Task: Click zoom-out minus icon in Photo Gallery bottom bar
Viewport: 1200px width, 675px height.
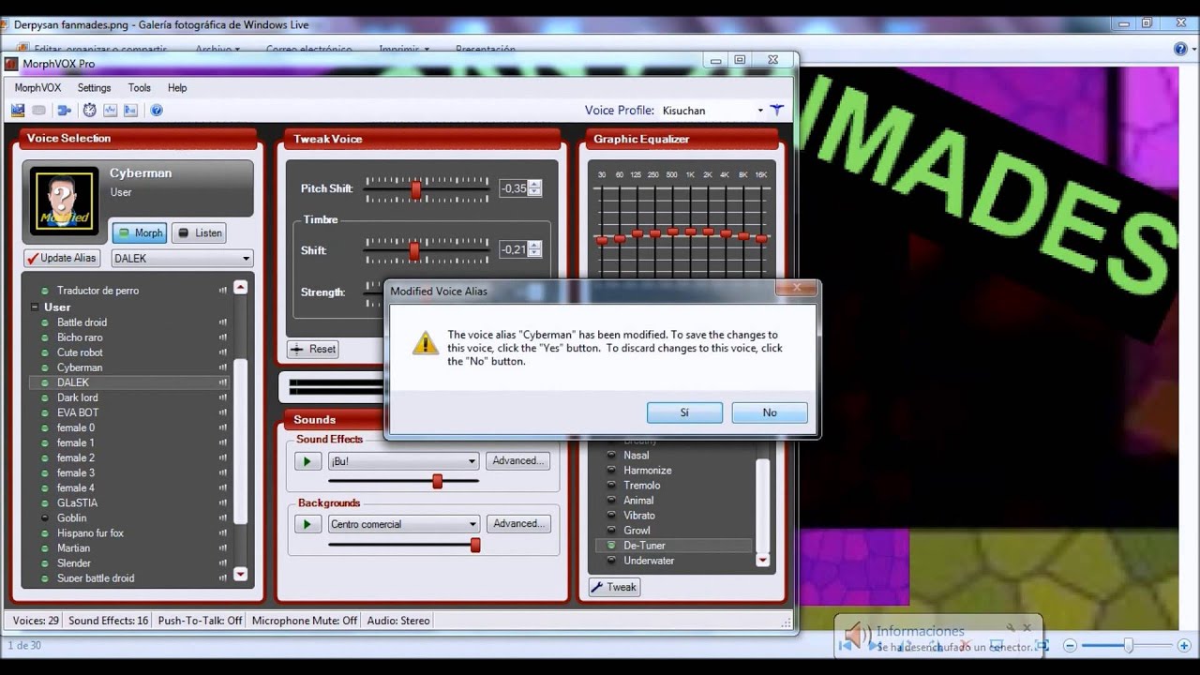Action: (x=1070, y=646)
